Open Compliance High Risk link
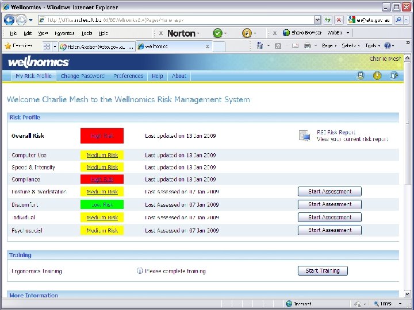Image resolution: width=414 pixels, height=310 pixels. tap(102, 180)
